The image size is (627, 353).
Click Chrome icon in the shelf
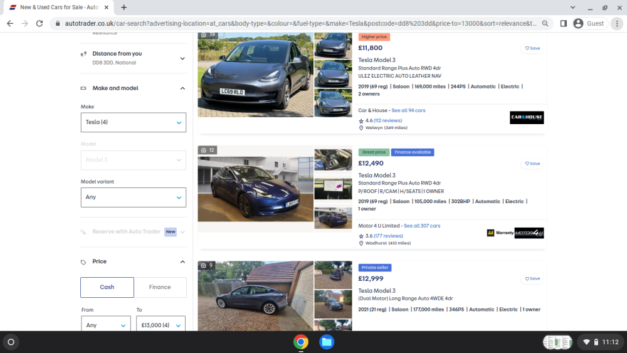(x=301, y=342)
